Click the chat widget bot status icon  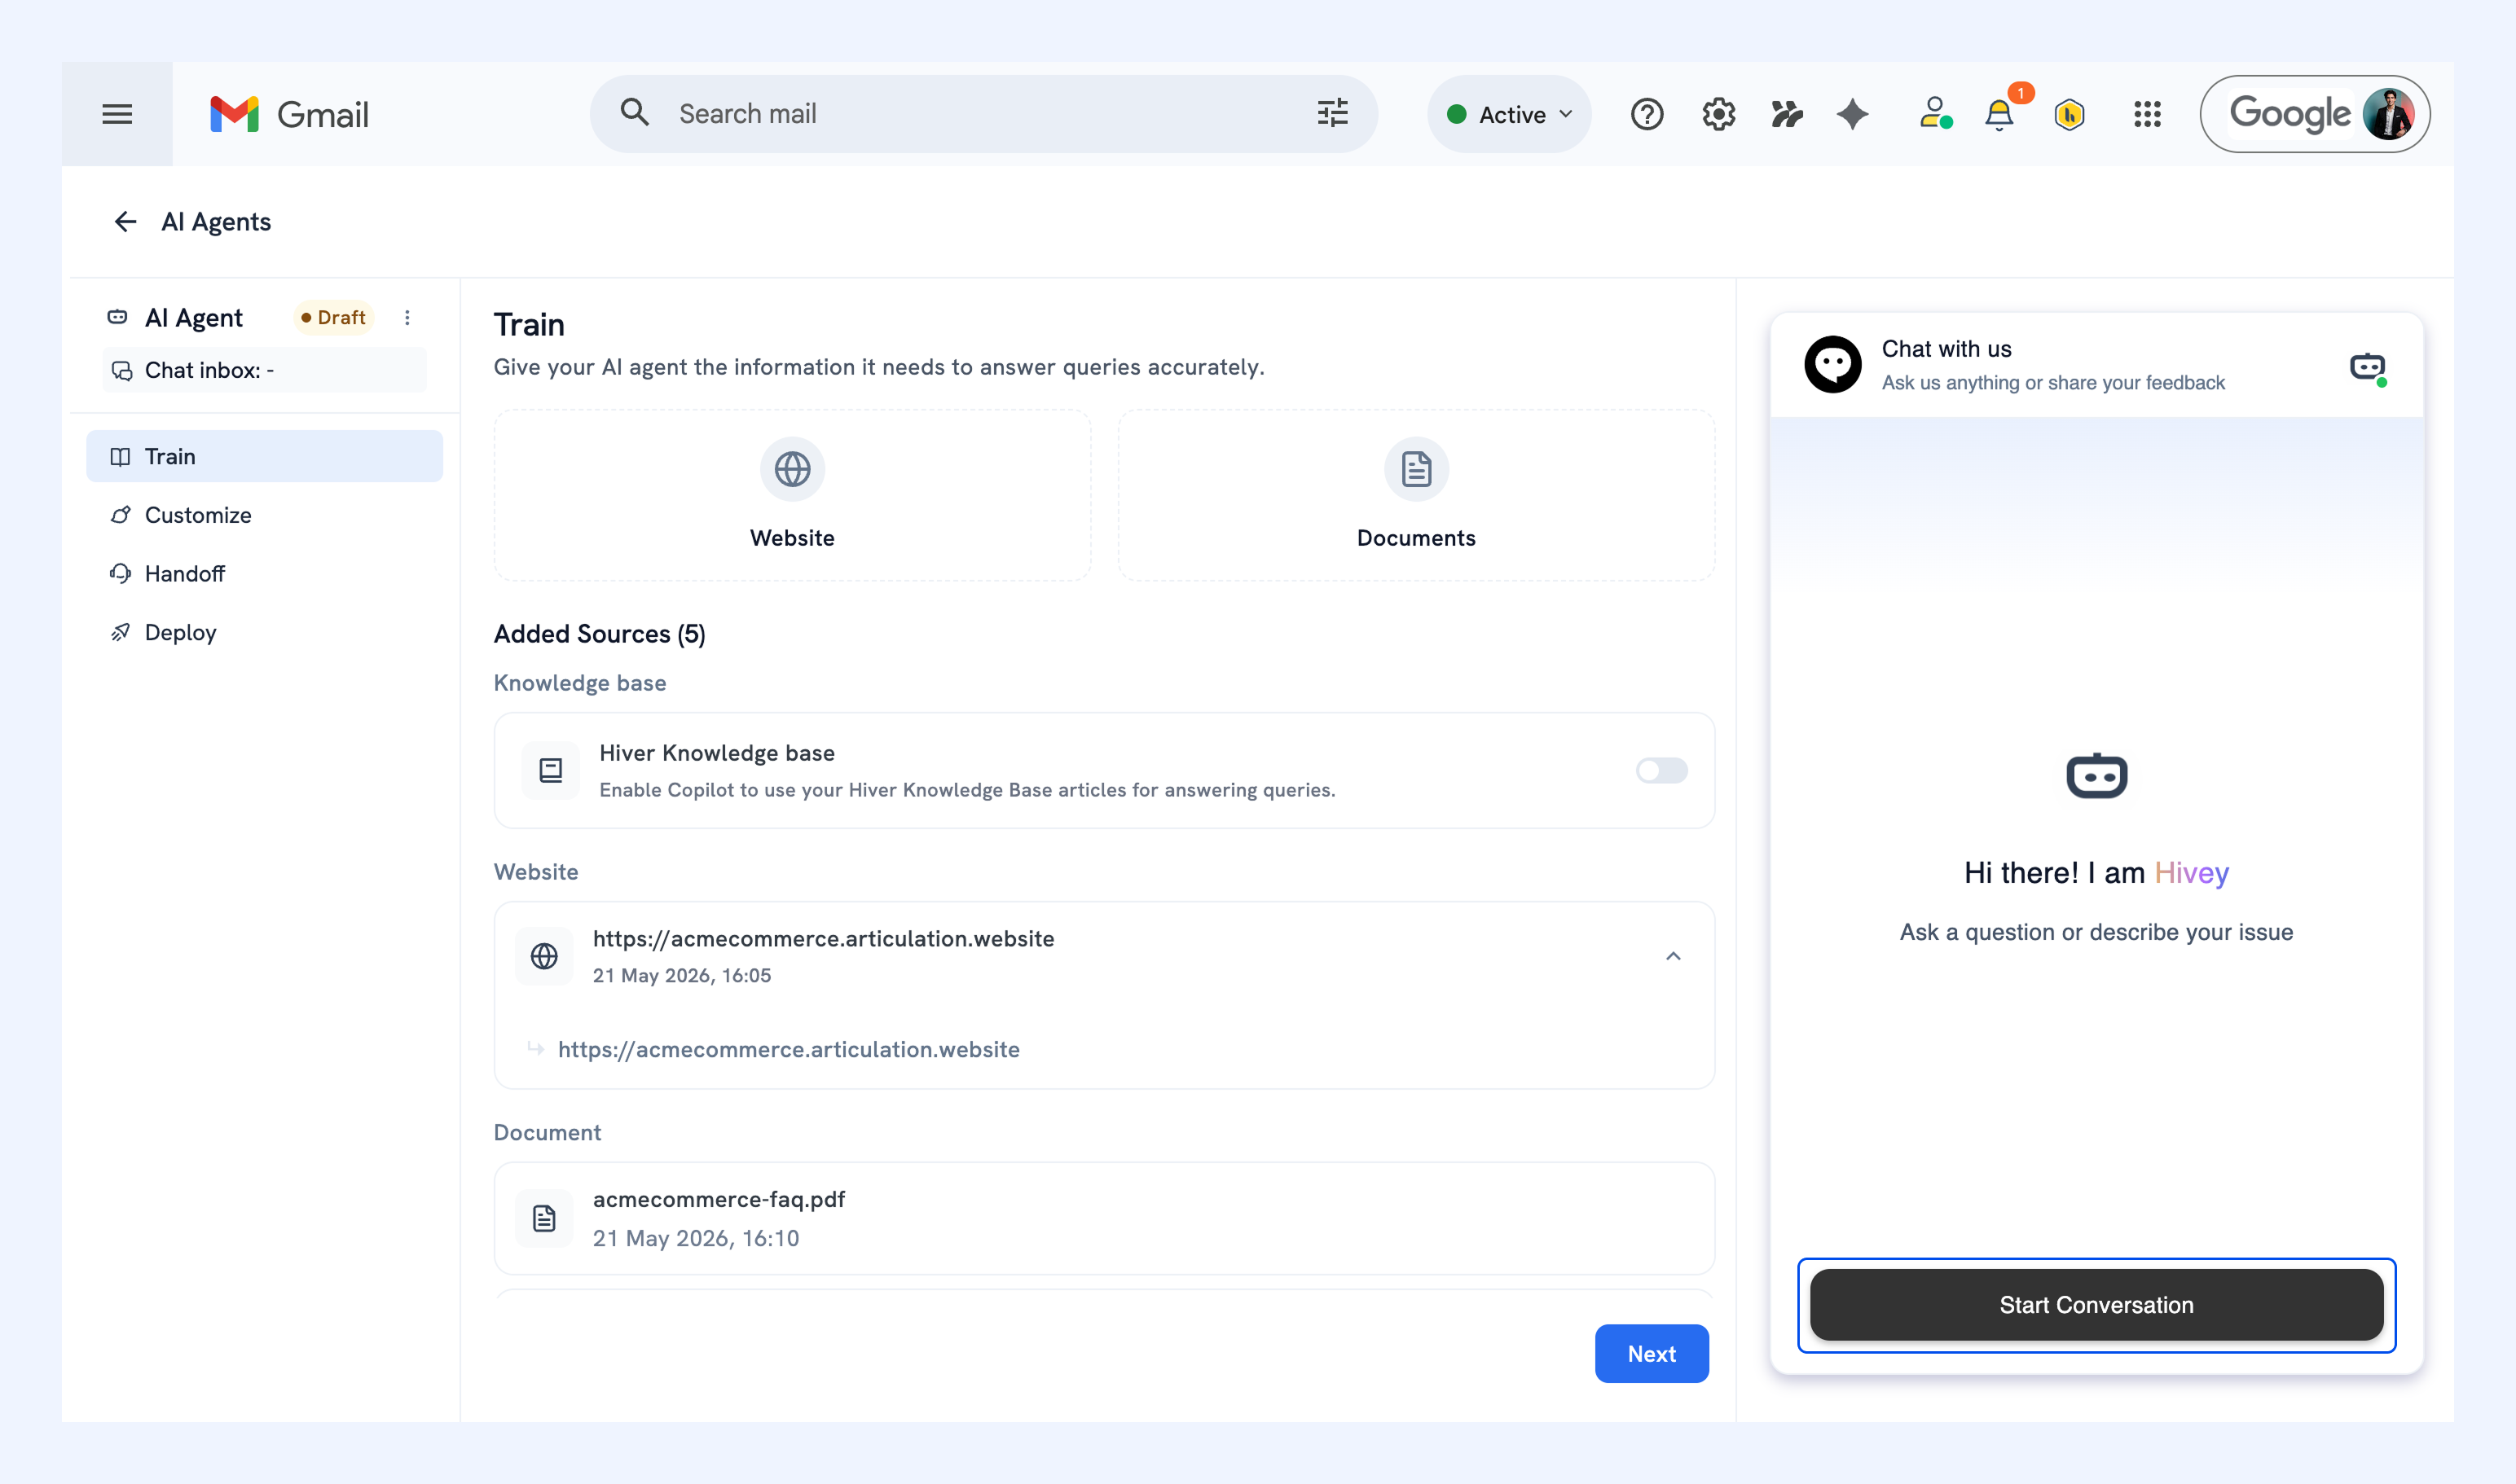2367,367
